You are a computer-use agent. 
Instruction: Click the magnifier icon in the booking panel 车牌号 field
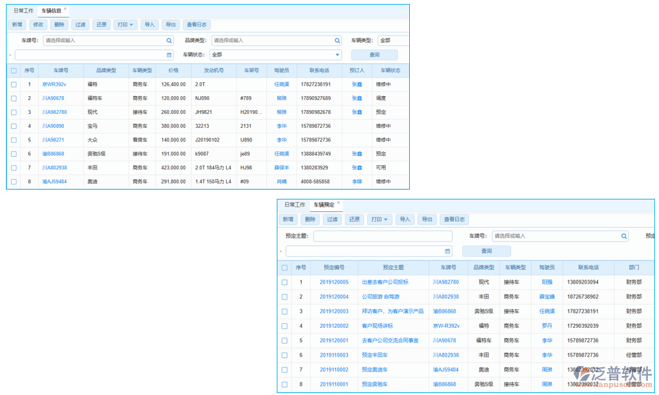click(624, 236)
